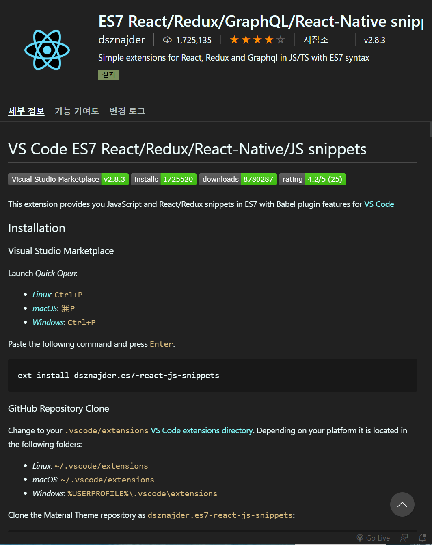Switch to the 변경 로그 tab
This screenshot has height=545, width=432.
[x=127, y=111]
